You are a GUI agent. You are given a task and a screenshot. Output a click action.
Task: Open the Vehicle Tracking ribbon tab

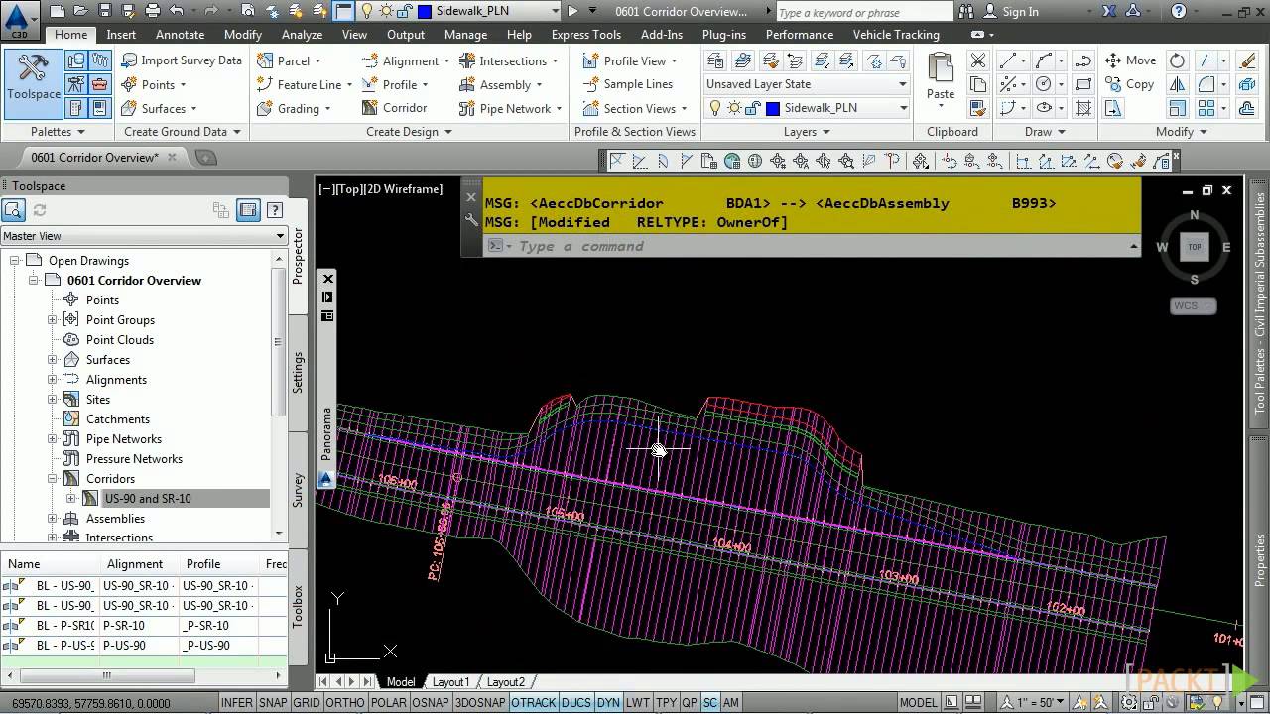(896, 34)
